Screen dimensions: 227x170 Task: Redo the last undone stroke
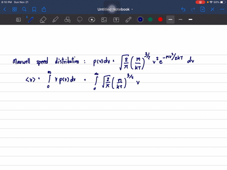193,9
